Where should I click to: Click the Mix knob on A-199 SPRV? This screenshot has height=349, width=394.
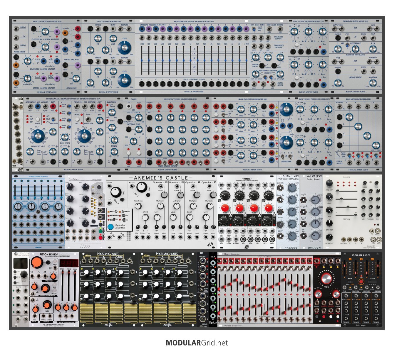(316, 236)
